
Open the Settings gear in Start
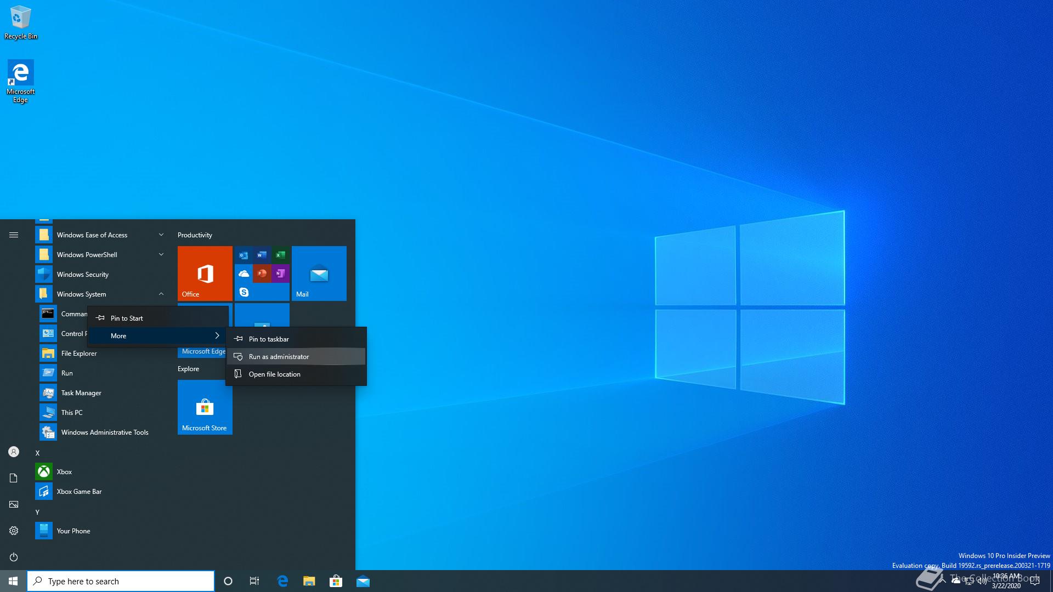(14, 531)
